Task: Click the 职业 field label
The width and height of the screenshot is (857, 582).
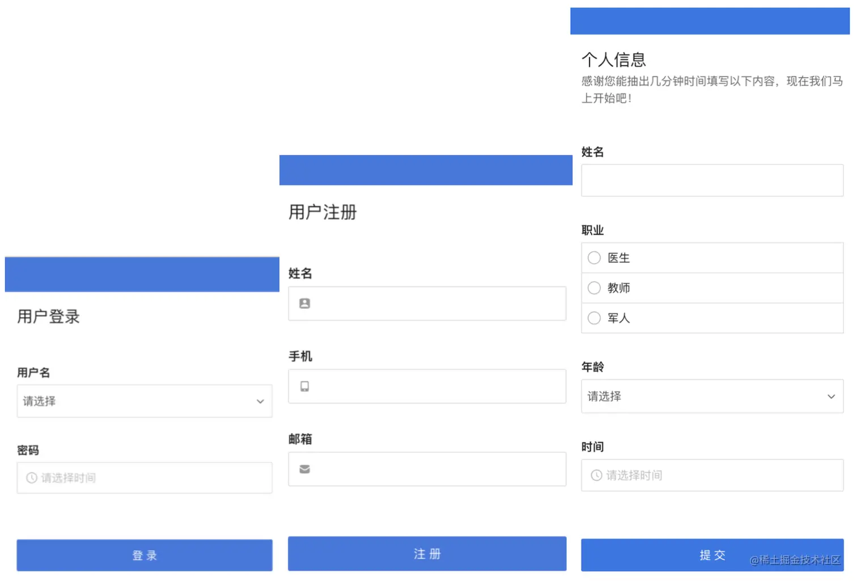Action: coord(593,230)
